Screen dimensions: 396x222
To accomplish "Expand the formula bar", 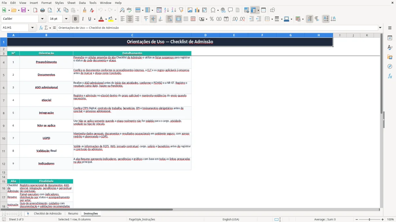I will click(x=380, y=28).
